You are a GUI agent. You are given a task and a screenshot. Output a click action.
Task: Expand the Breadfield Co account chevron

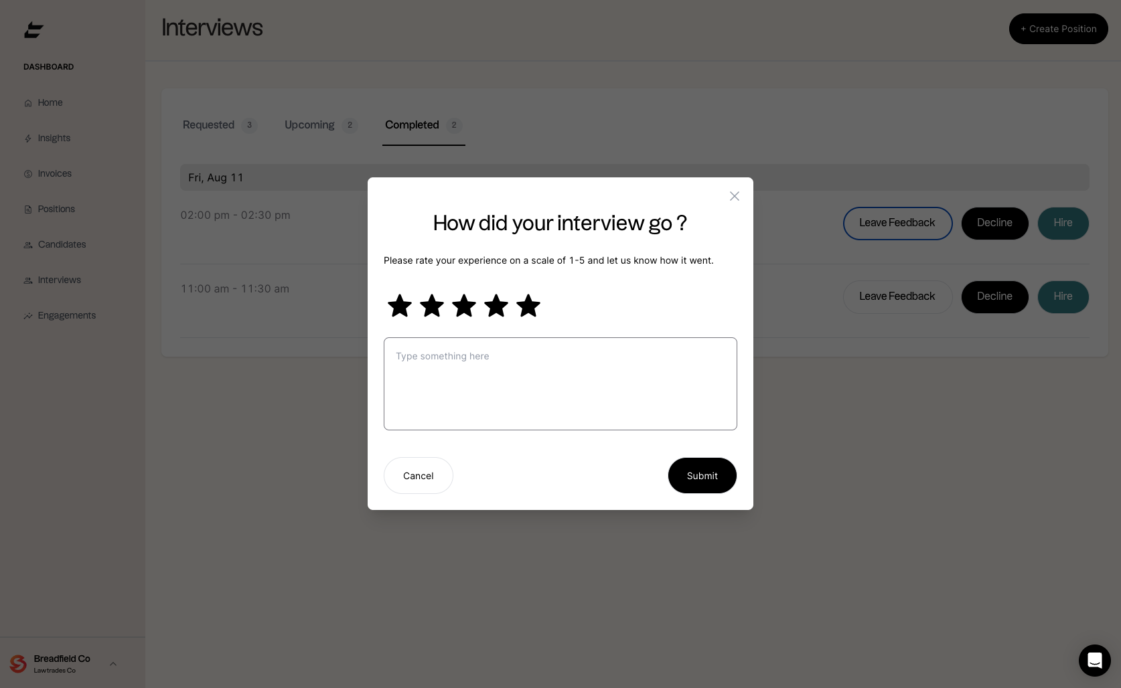coord(113,664)
